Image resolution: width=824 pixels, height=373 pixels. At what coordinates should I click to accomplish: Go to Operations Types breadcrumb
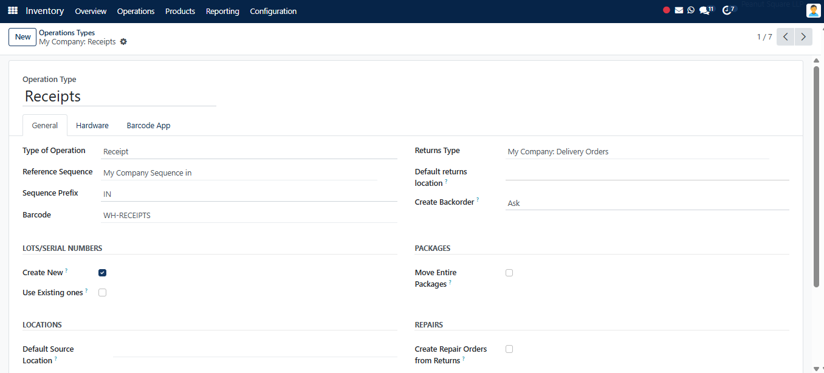pos(67,33)
